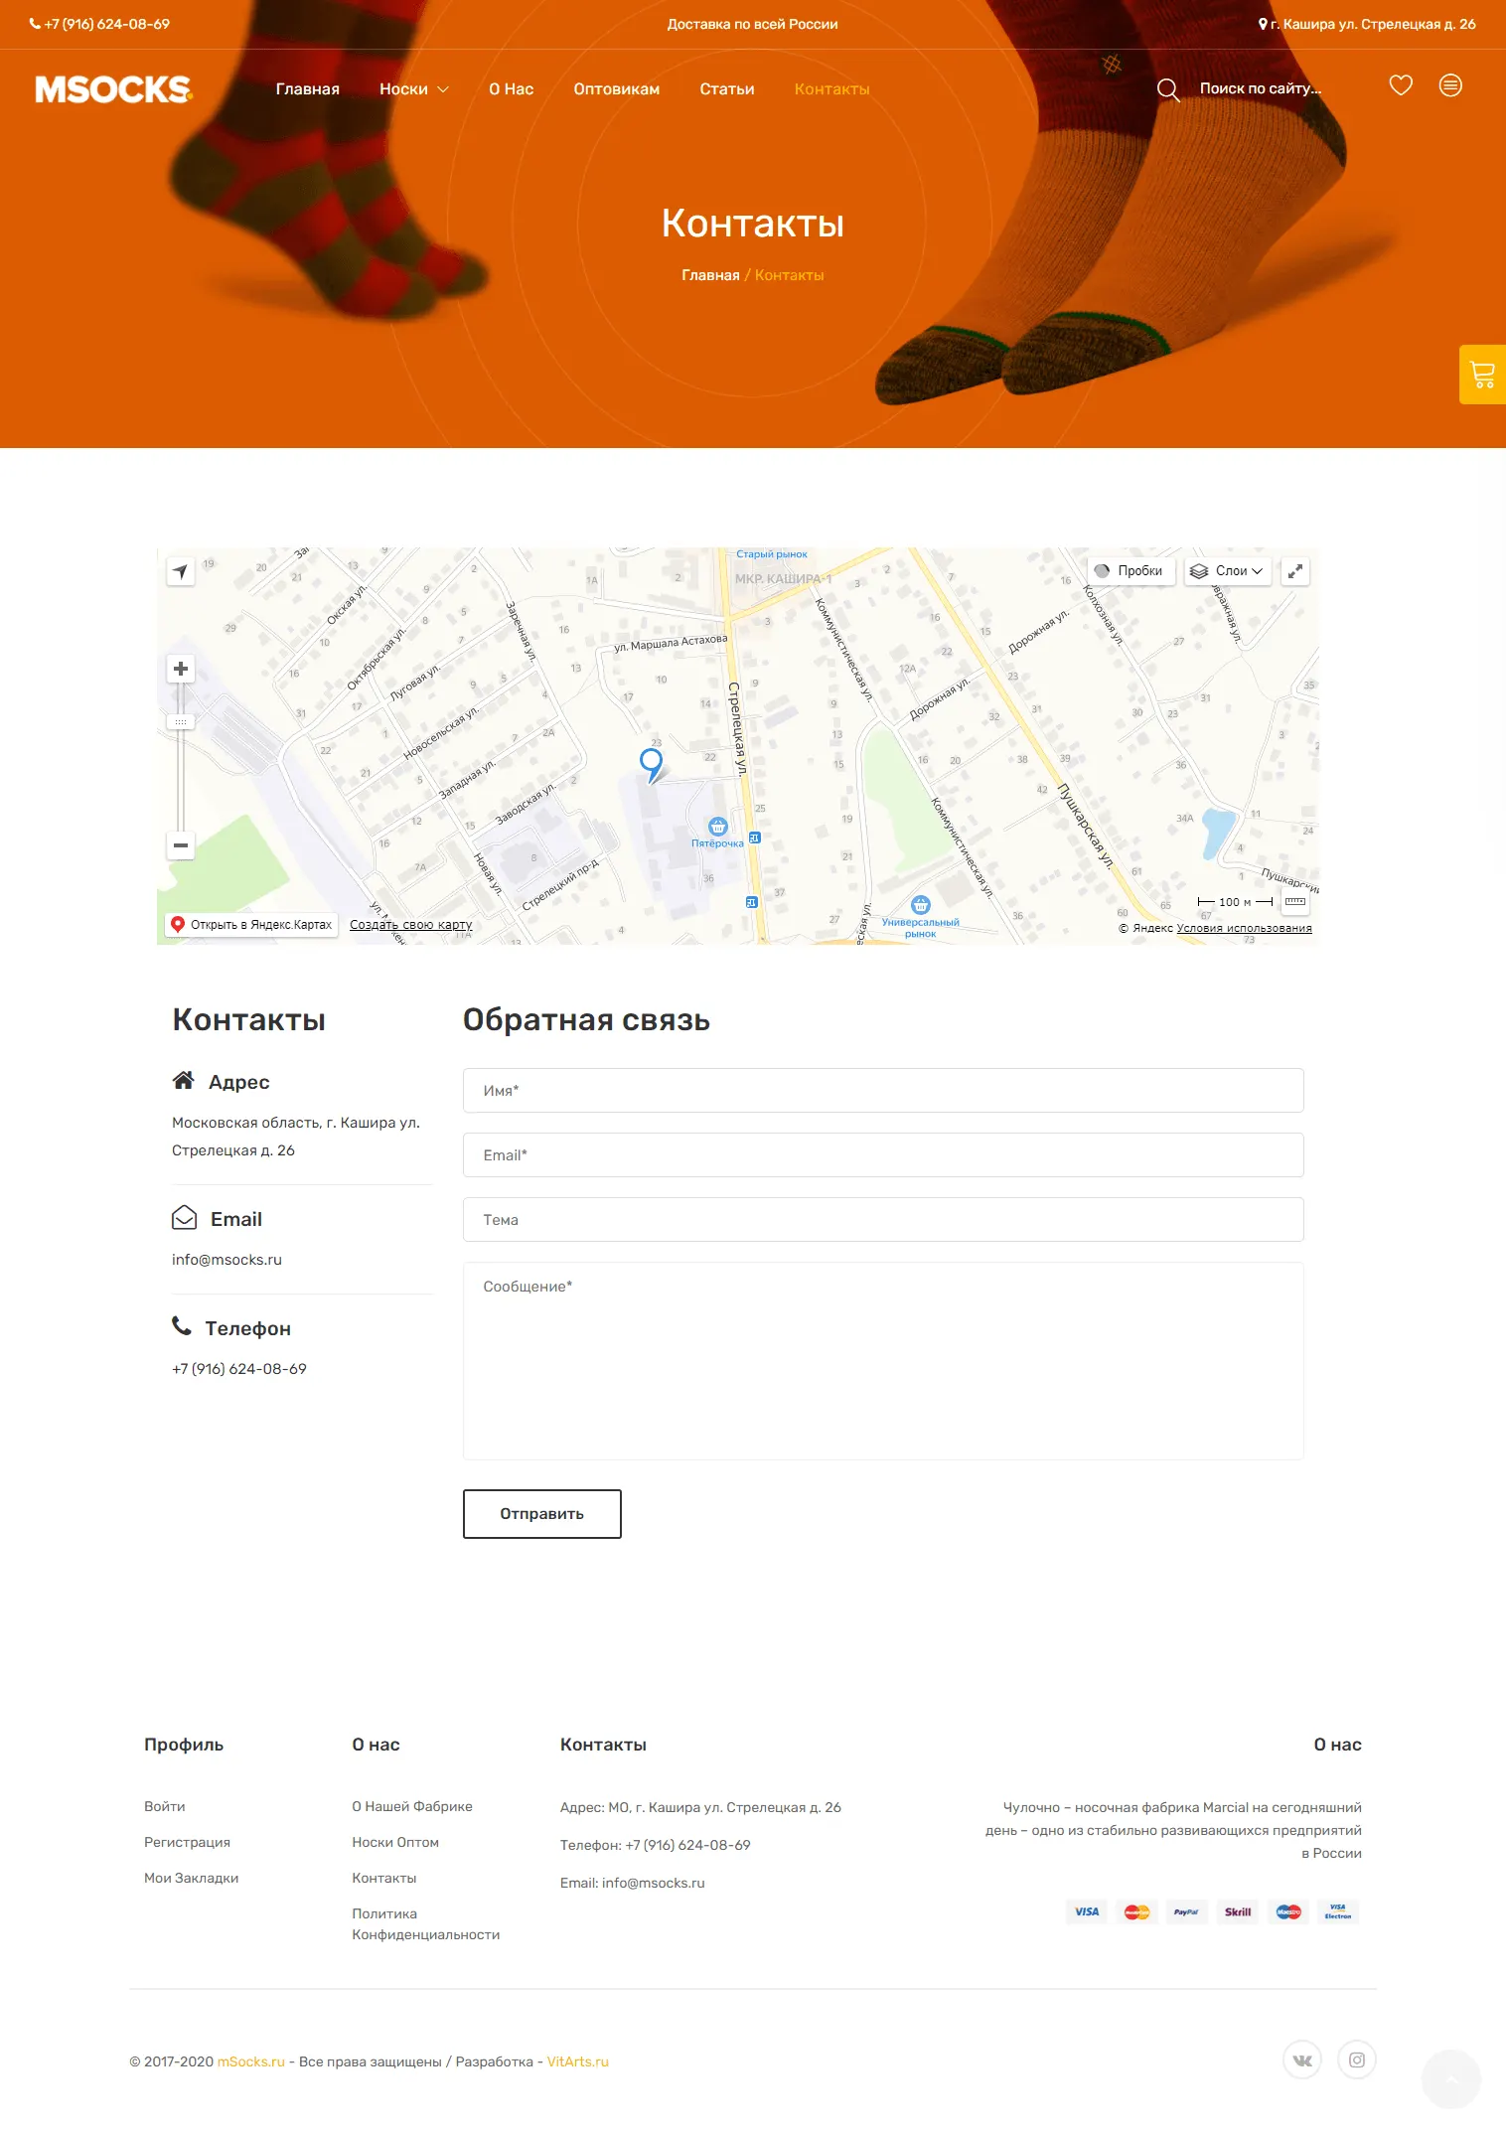Open the Instagram icon in footer
This screenshot has height=2134, width=1506.
click(x=1357, y=2059)
